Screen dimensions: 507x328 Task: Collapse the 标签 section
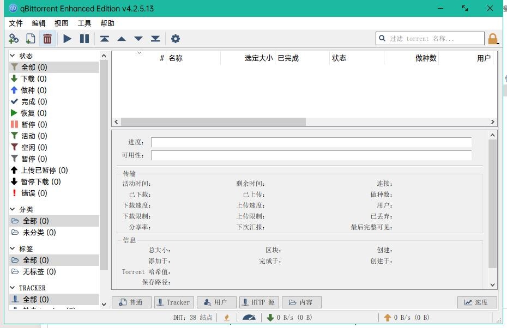[x=13, y=248]
